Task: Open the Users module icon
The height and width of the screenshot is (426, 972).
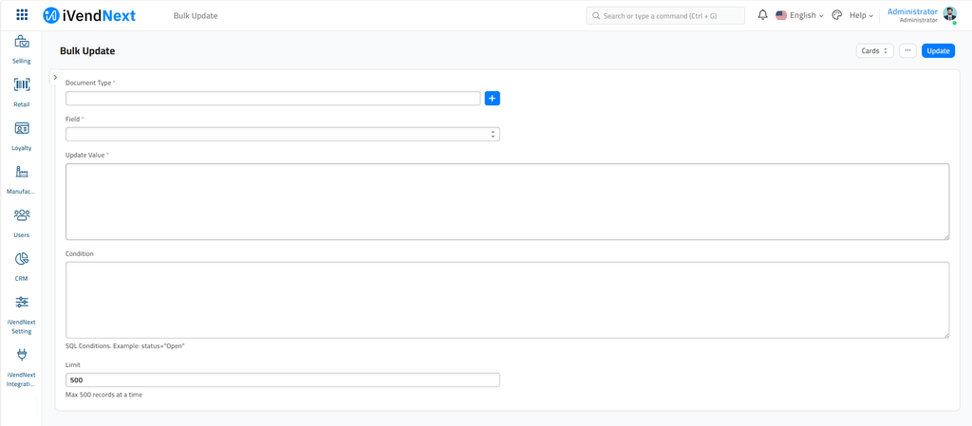Action: coord(22,216)
